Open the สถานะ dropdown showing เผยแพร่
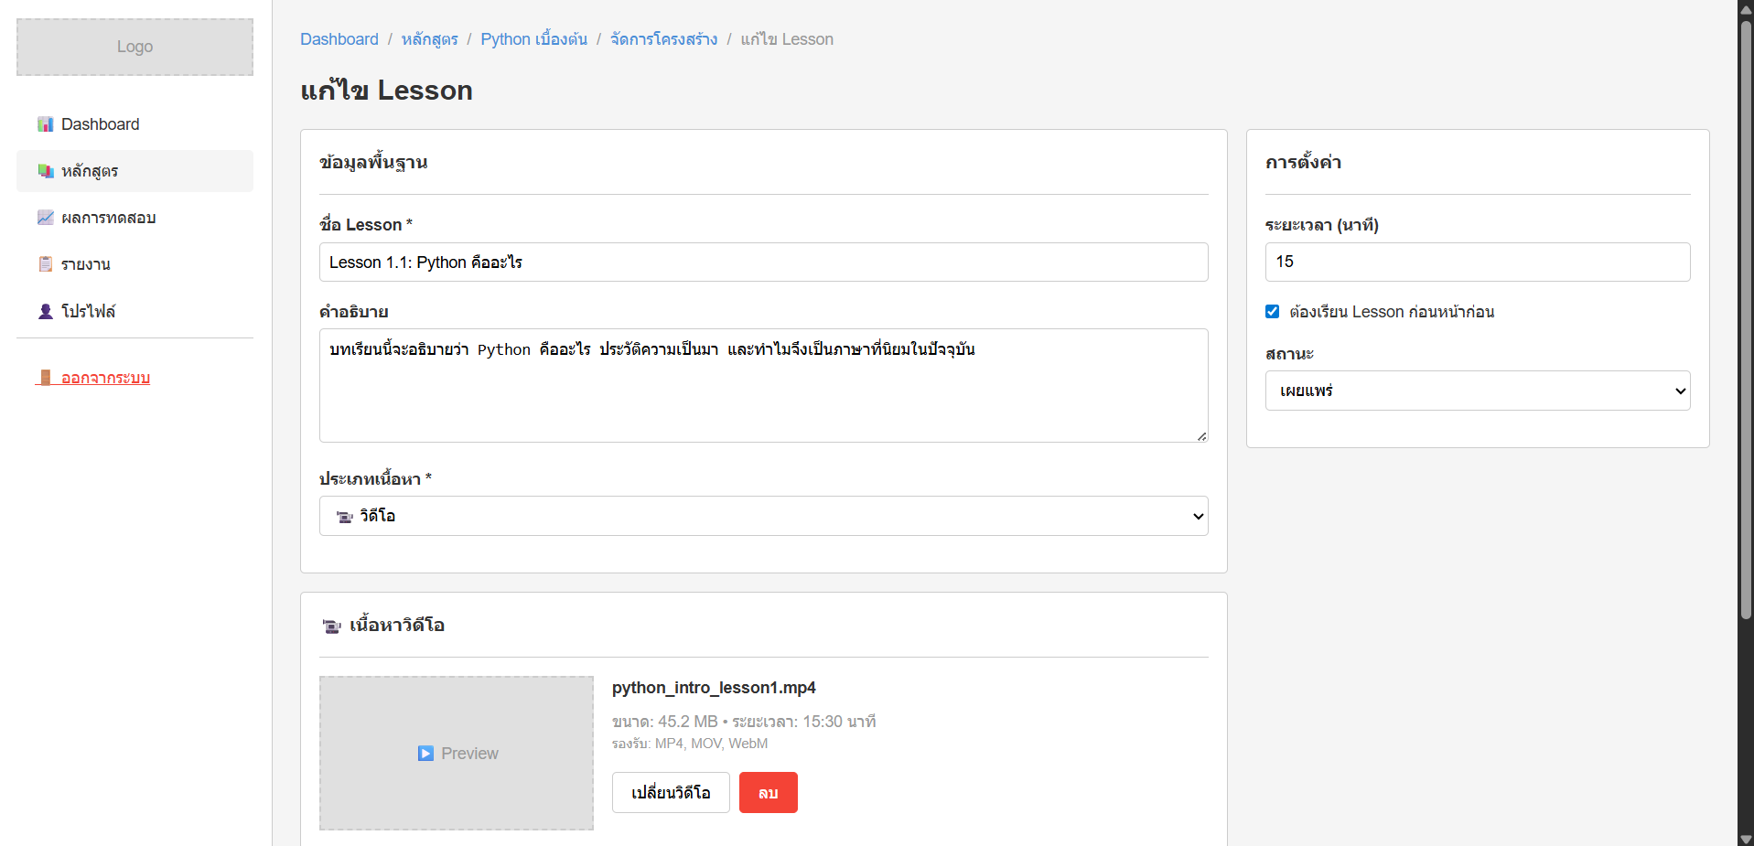Viewport: 1754px width, 846px height. [1477, 391]
